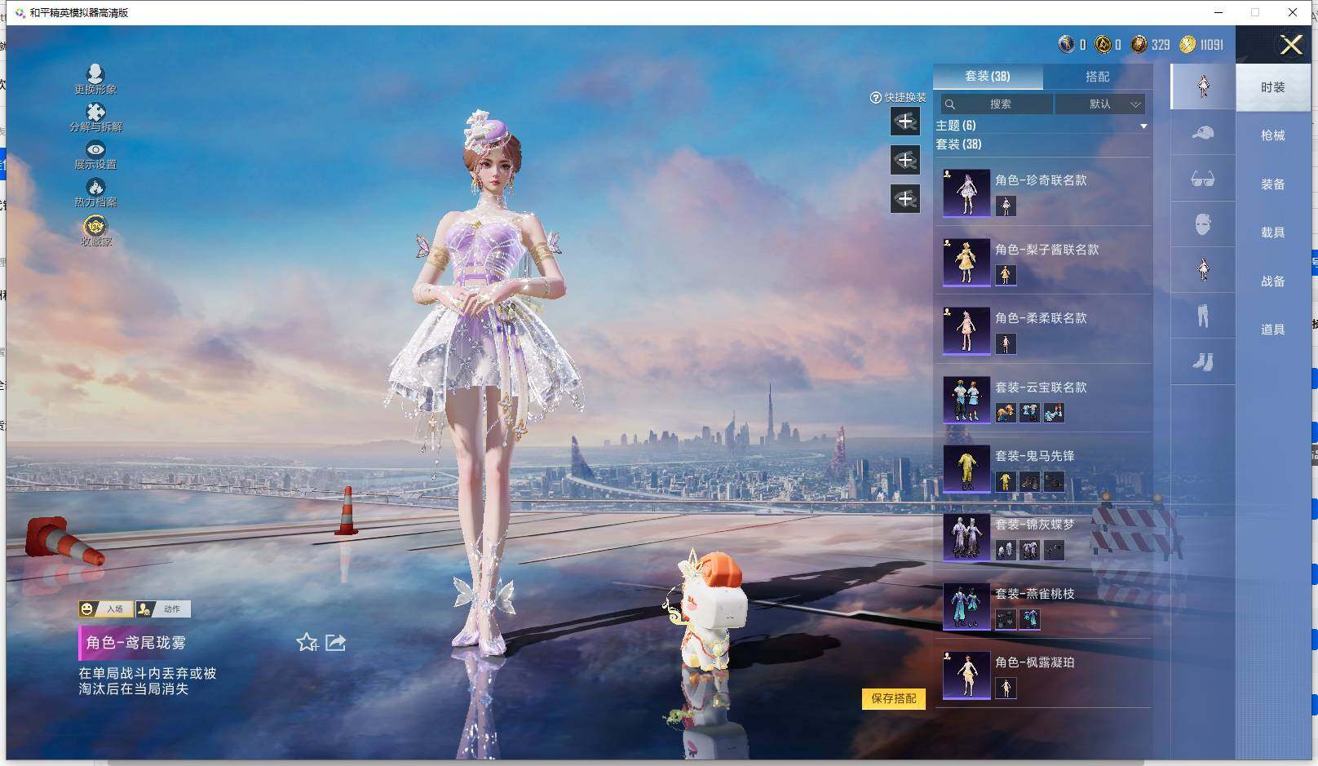
Task: Select the 角色-柔柔联名款 outfit thumbnail
Action: pos(966,330)
